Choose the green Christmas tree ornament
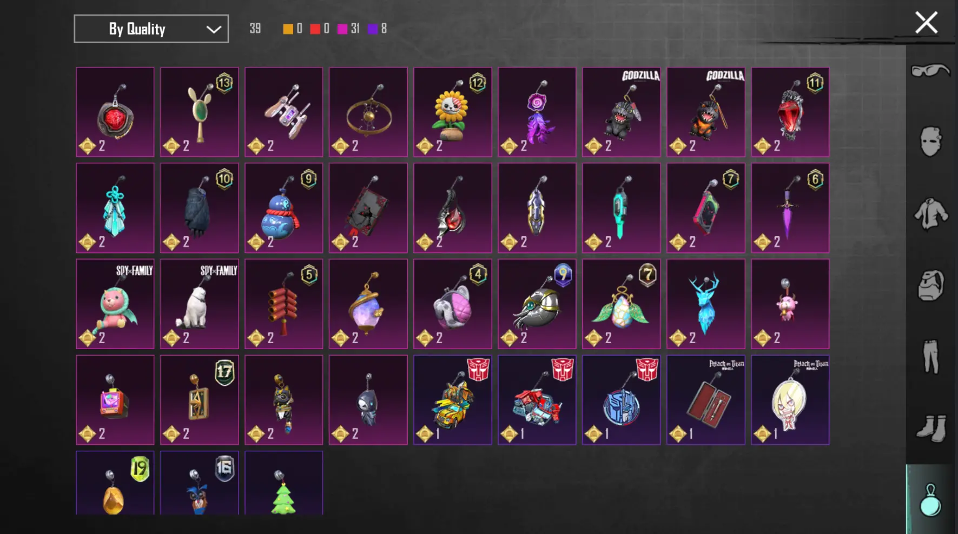 point(283,483)
